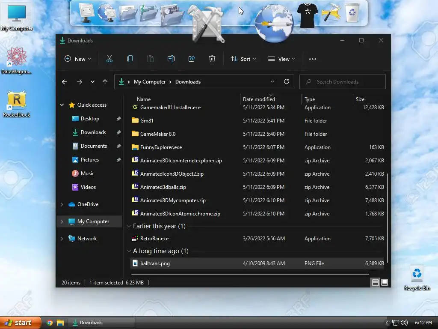438x329 pixels.
Task: Sort by the Type column header
Action: coord(310,99)
